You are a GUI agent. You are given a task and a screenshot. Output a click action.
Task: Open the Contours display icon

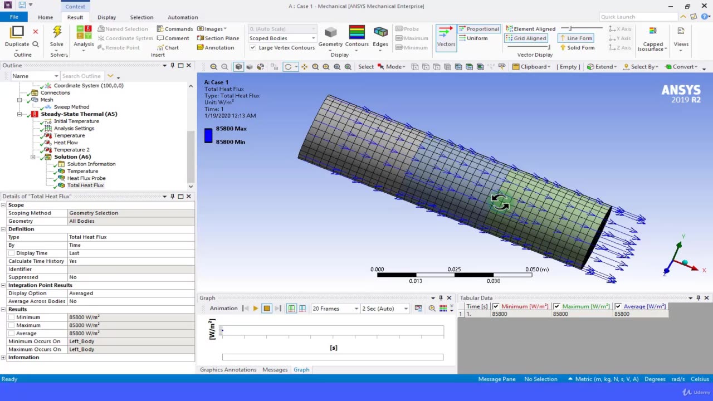356,32
